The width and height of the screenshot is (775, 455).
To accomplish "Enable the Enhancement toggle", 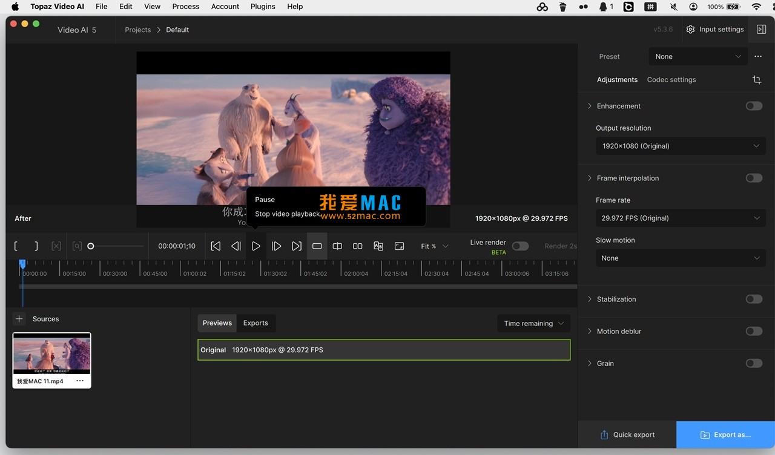I will tap(754, 106).
